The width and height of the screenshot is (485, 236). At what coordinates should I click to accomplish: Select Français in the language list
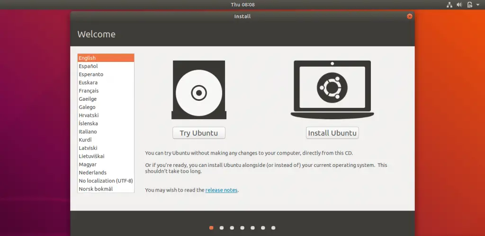tap(106, 90)
